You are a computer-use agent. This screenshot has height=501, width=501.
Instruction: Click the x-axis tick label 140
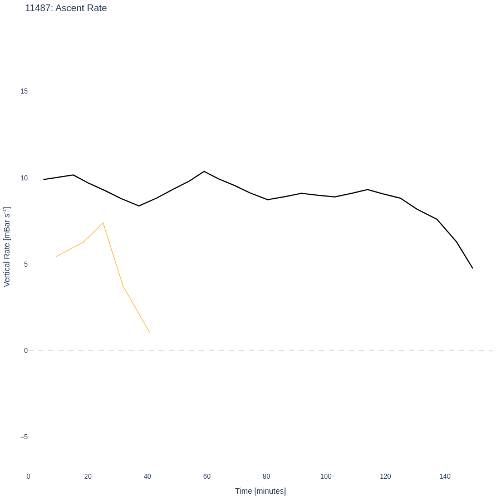click(x=445, y=477)
